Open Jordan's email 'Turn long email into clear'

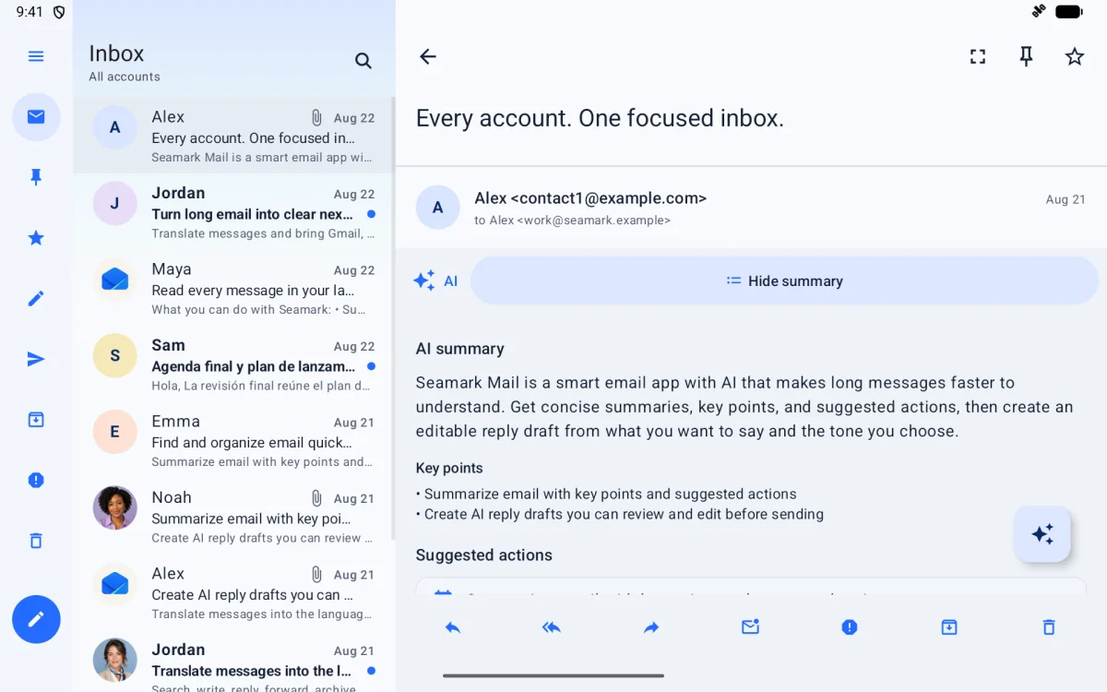233,212
